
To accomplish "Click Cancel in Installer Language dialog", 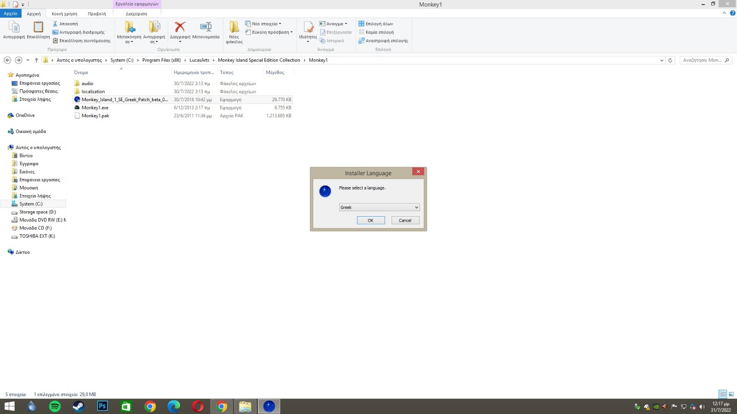I will point(405,220).
